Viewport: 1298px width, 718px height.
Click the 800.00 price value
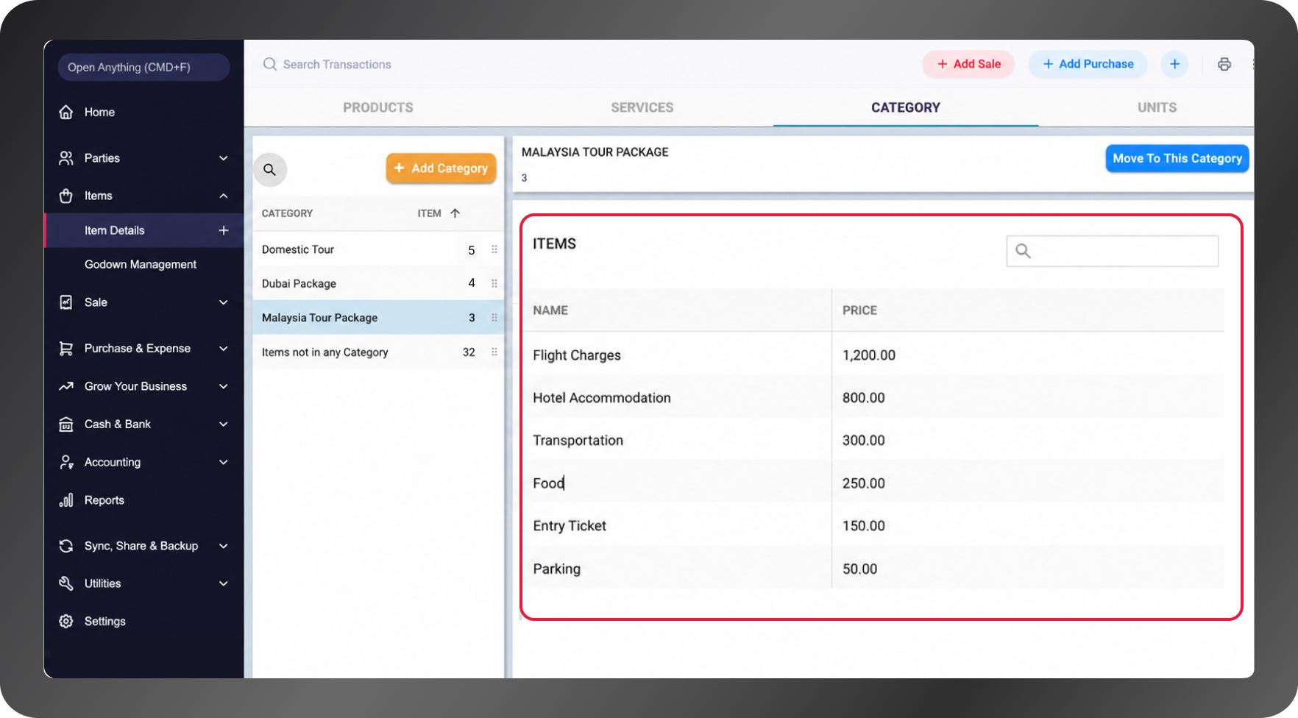tap(864, 398)
